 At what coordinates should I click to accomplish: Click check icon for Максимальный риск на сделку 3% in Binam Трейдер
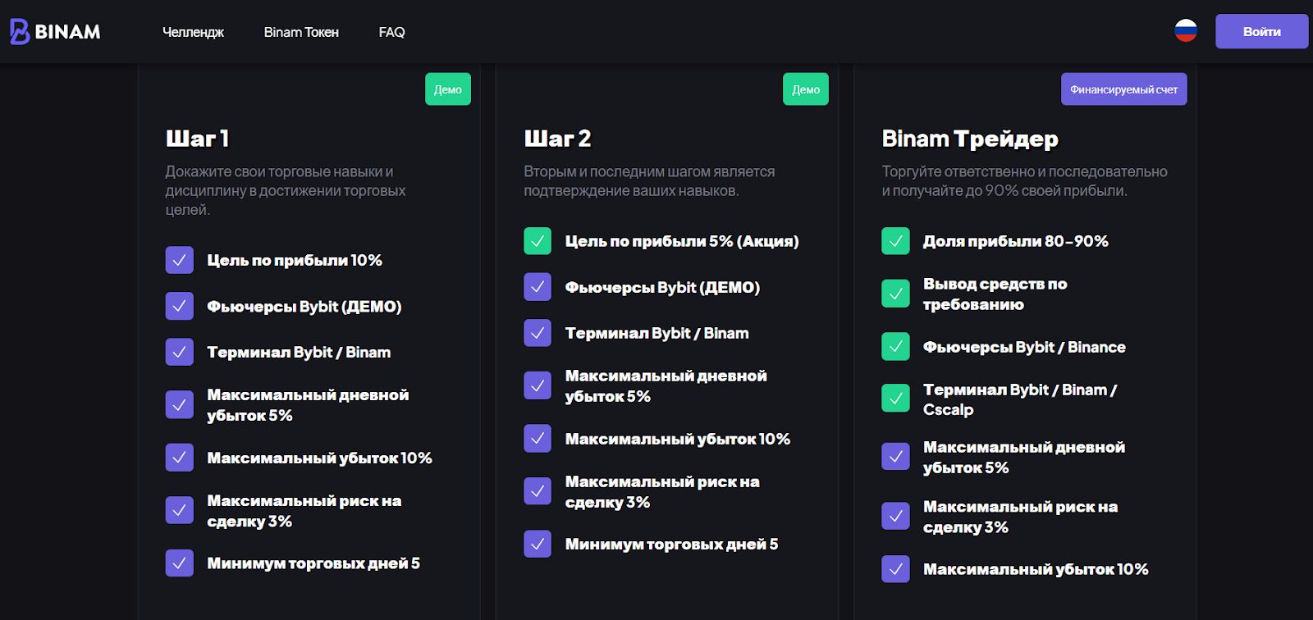[x=895, y=517]
